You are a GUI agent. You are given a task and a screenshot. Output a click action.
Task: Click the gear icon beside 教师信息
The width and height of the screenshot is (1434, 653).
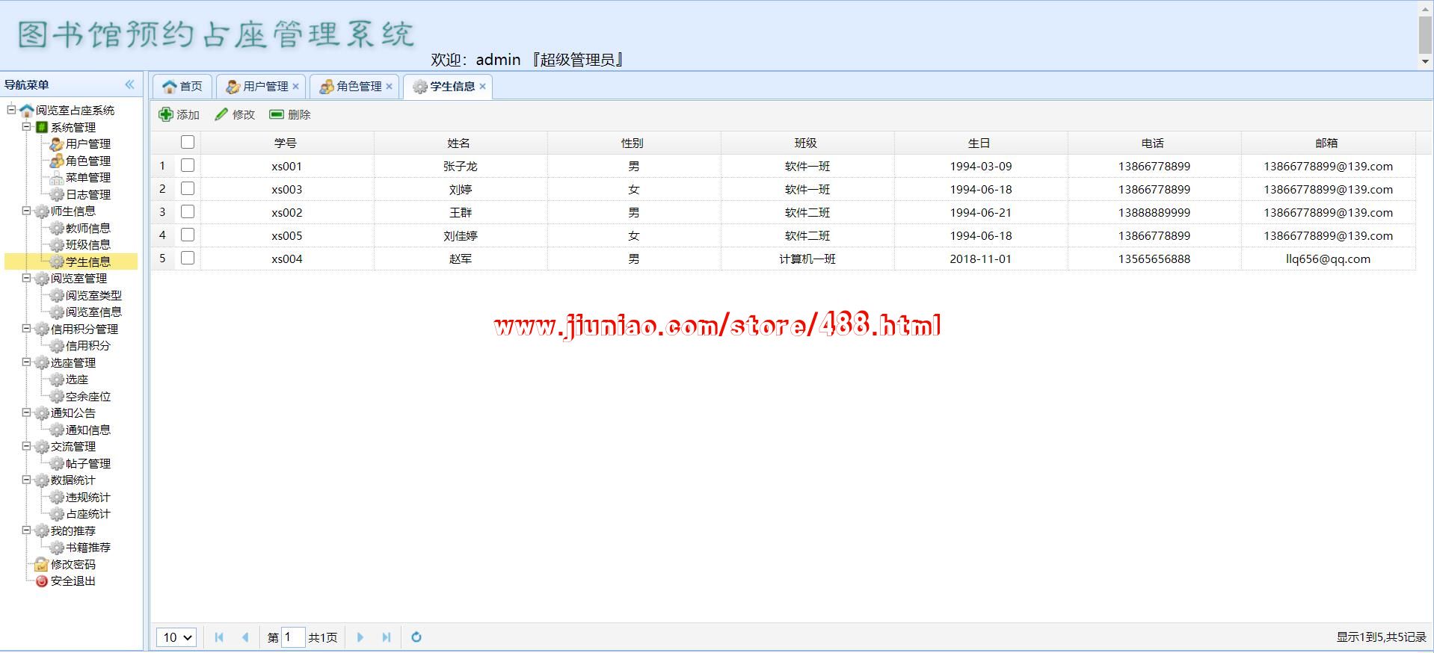coord(57,228)
